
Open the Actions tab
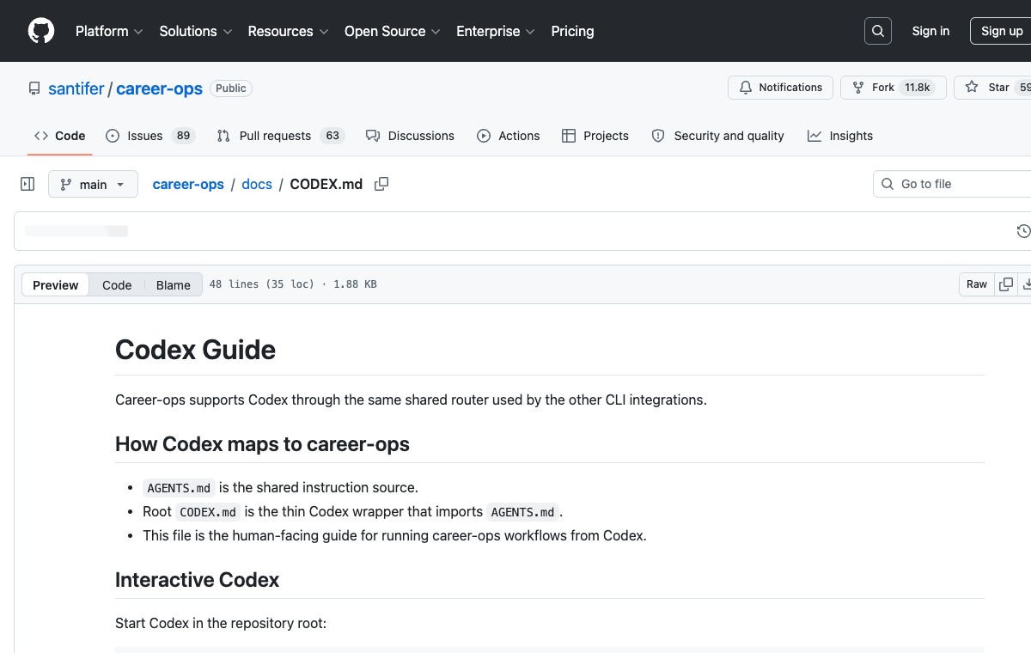pos(509,136)
